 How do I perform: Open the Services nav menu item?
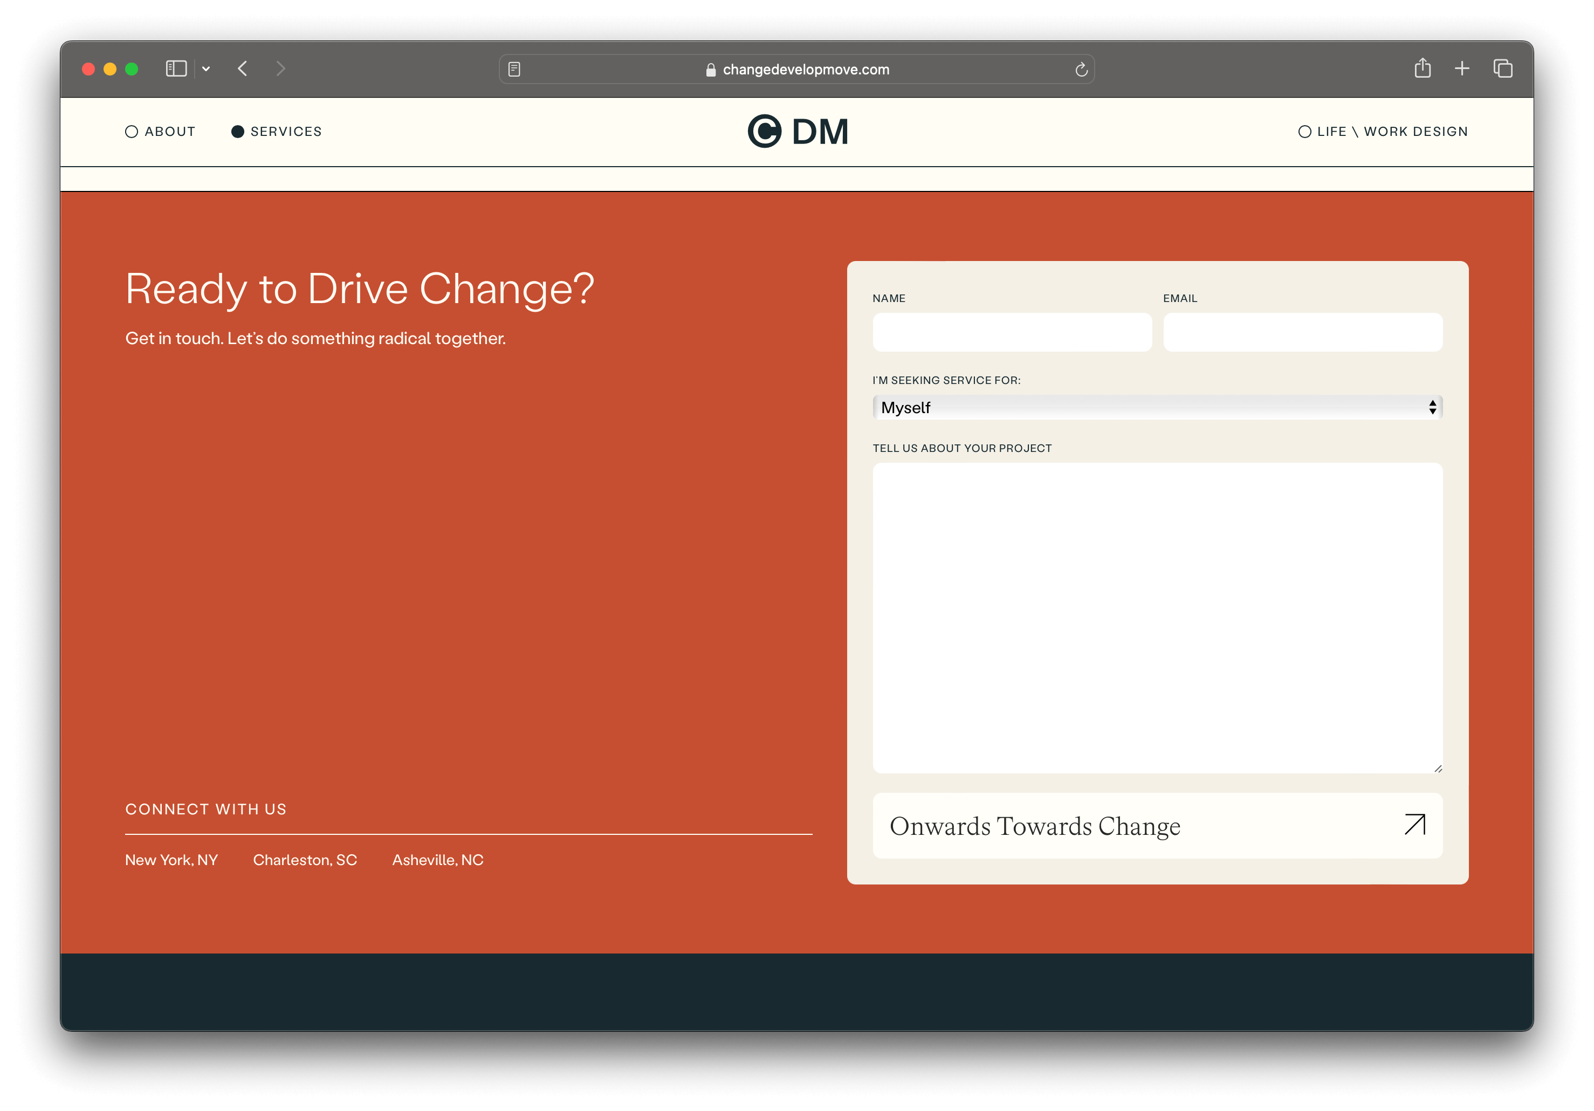(x=286, y=132)
